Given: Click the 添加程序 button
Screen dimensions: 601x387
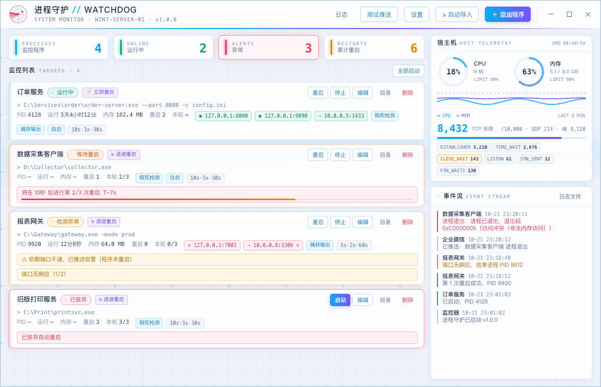Looking at the screenshot, I should [507, 15].
